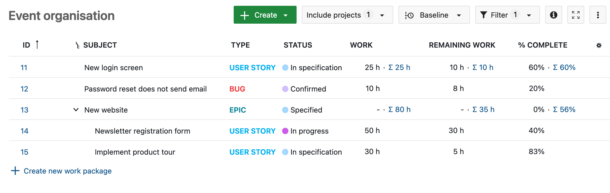This screenshot has height=193, width=610.
Task: Click Create new work package link
Action: pos(68,171)
